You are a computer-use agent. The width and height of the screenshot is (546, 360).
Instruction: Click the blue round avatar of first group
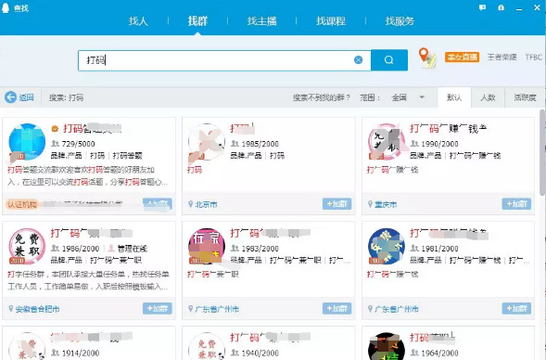pos(27,141)
